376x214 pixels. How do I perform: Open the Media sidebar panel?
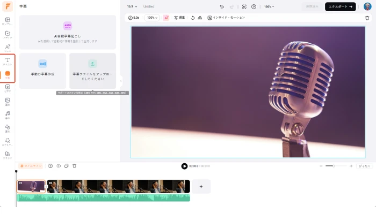pyautogui.click(x=8, y=35)
